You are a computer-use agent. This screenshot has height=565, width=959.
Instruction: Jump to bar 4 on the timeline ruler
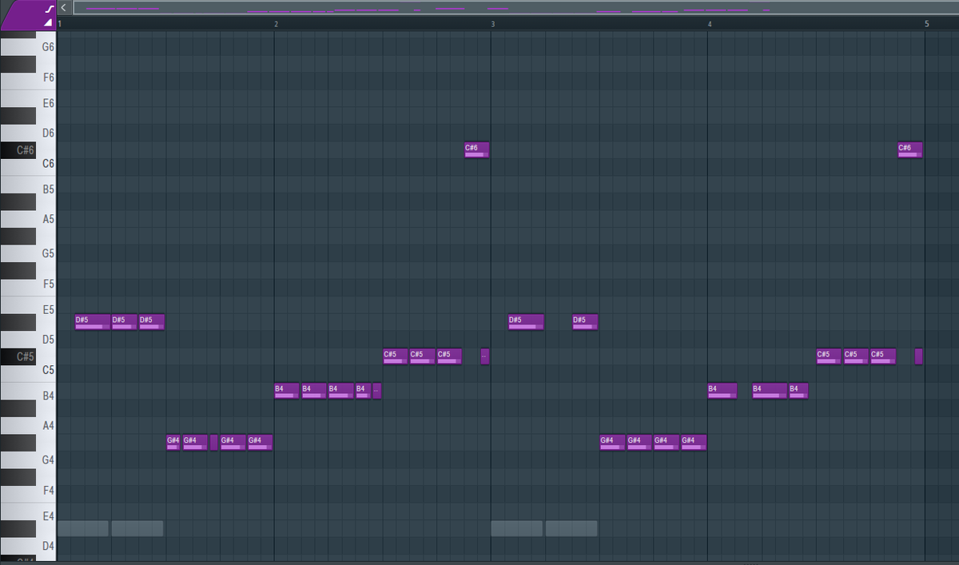tap(710, 24)
